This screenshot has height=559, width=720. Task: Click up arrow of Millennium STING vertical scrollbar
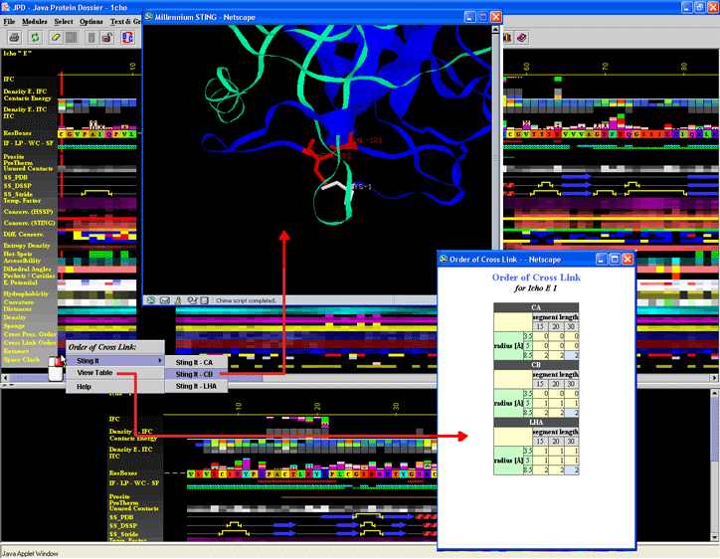click(x=495, y=30)
